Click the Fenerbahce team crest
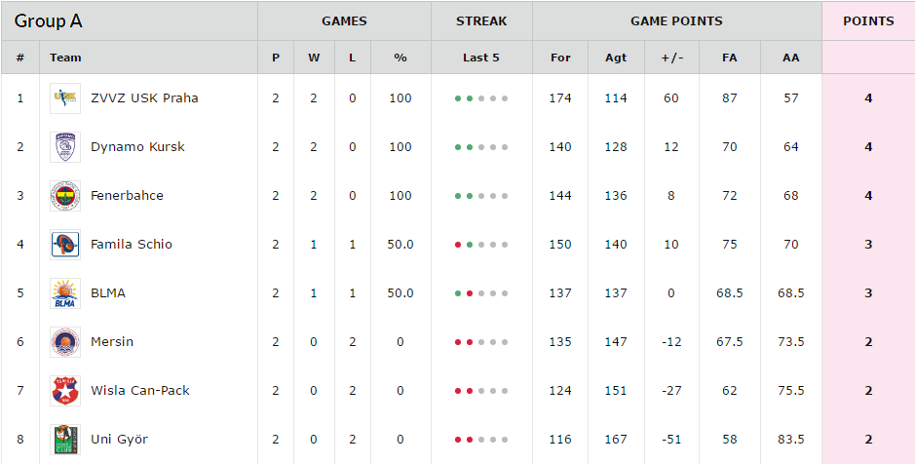 (x=64, y=196)
